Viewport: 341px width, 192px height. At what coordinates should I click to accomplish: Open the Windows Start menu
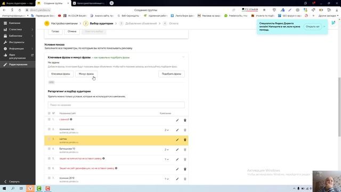click(x=4, y=188)
